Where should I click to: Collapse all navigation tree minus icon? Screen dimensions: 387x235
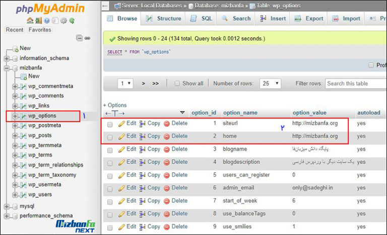79,38
